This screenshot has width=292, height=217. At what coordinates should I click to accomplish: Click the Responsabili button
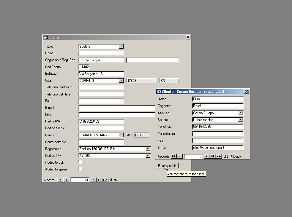167,165
